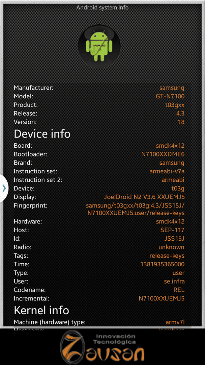Click the User value se.infra
The width and height of the screenshot is (205, 365).
(174, 282)
